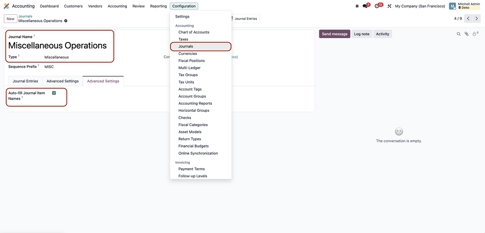
Task: Uncheck the Auto-fill Journal Item Names checkbox
Action: pos(54,92)
